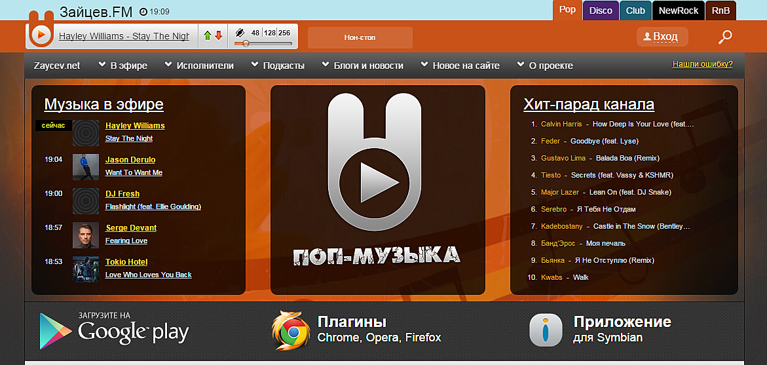
Task: Click the user icon in Вход button
Action: [647, 37]
